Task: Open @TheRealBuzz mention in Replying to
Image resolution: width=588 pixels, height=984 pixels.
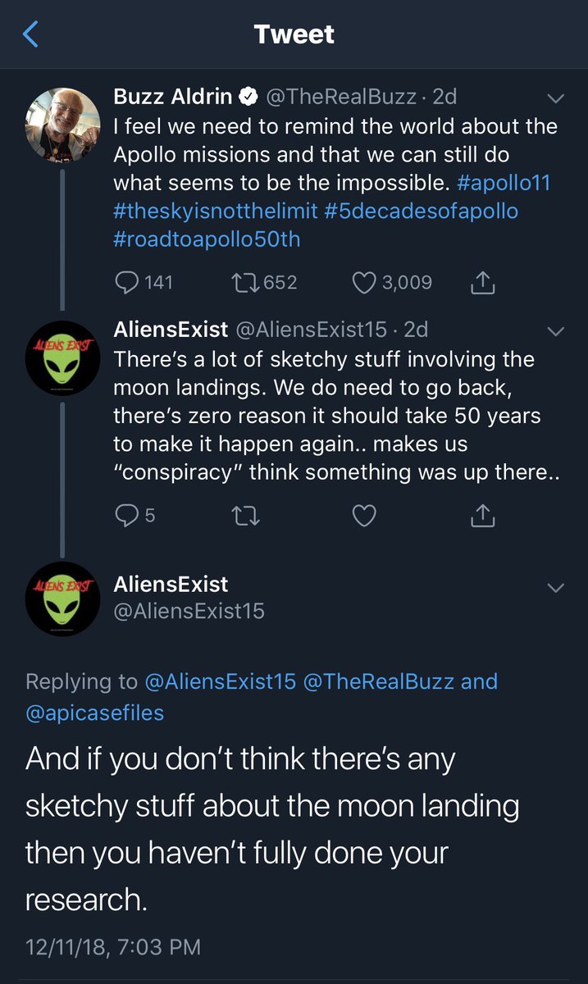Action: pyautogui.click(x=378, y=681)
